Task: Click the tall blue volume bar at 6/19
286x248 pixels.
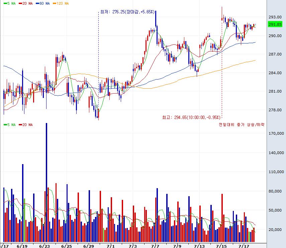Action: pyautogui.click(x=23, y=203)
